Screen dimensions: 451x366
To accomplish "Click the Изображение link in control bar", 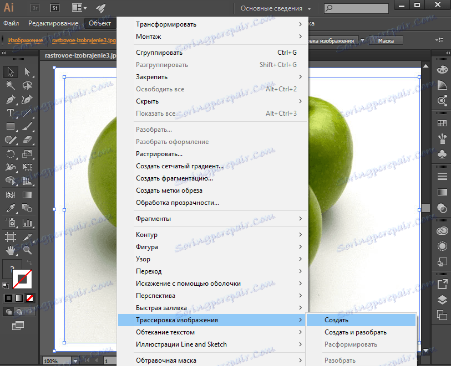I will click(x=26, y=40).
